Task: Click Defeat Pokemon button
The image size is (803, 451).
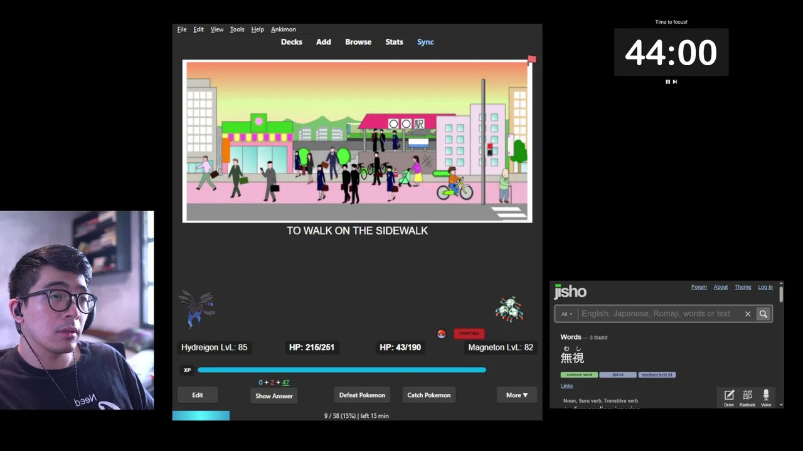Action: (362, 395)
